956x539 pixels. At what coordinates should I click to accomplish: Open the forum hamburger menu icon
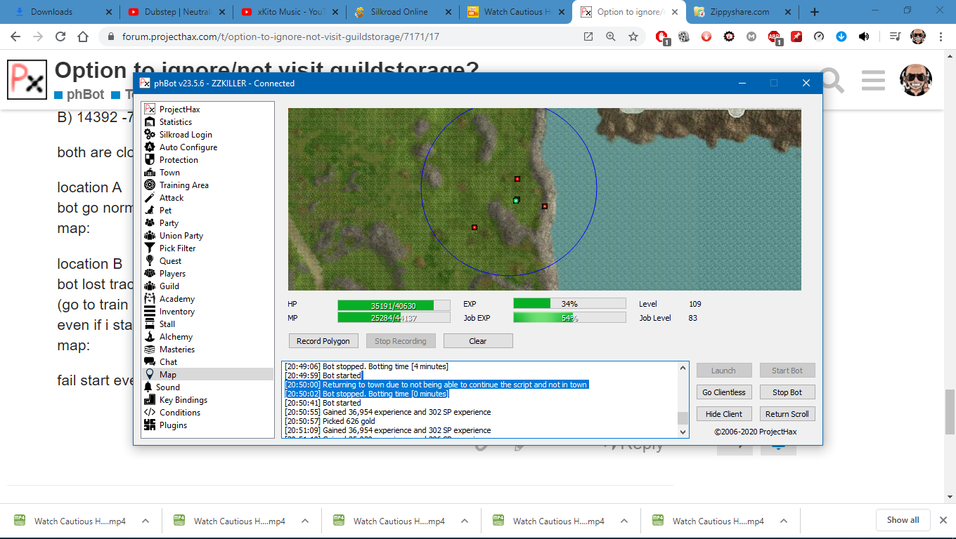[x=872, y=81]
